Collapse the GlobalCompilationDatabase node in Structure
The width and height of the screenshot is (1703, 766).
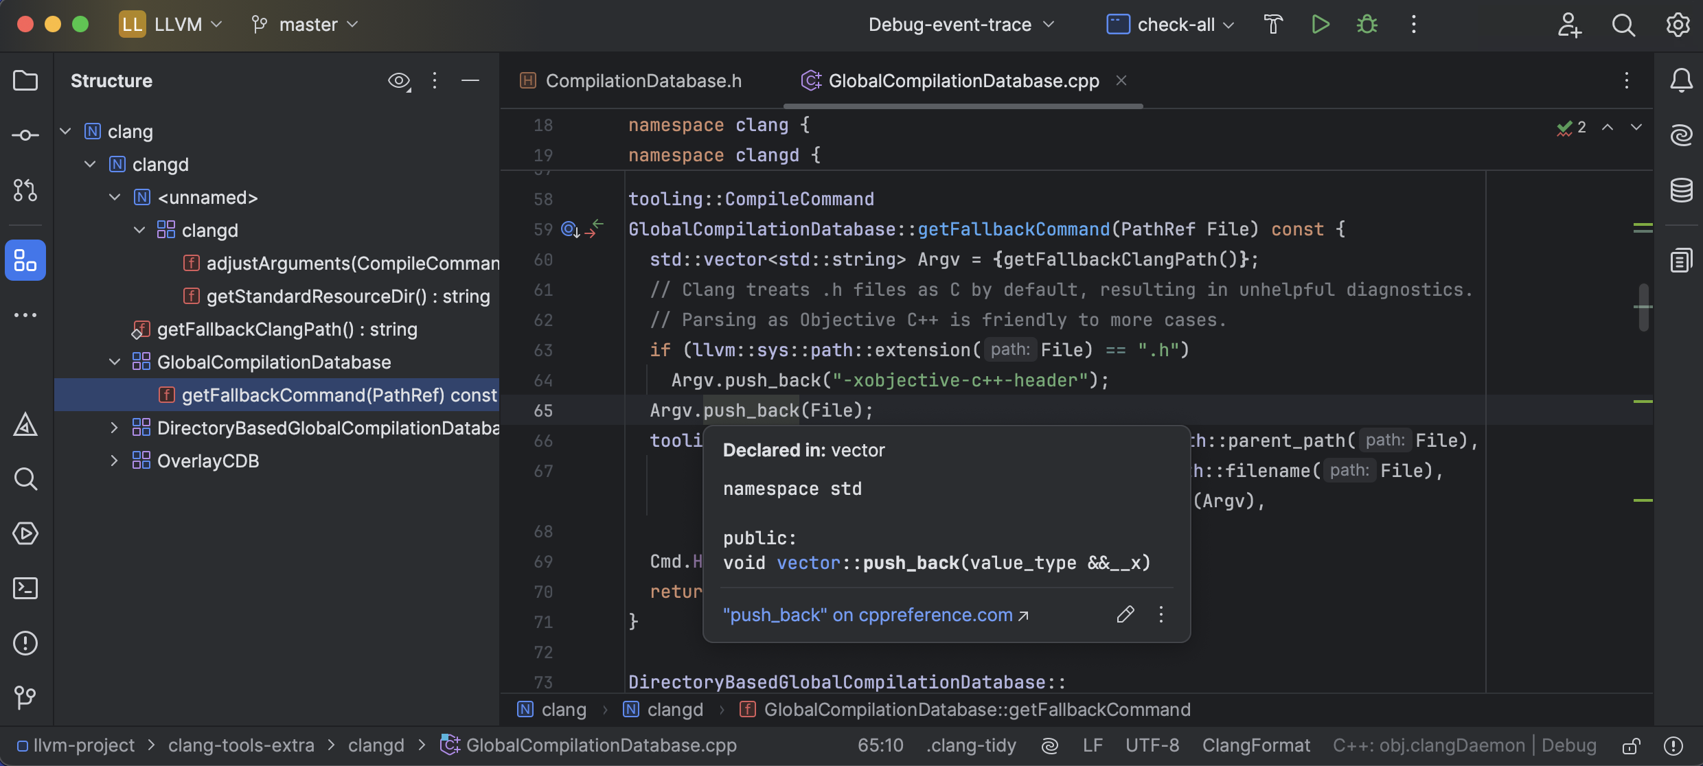(x=114, y=362)
